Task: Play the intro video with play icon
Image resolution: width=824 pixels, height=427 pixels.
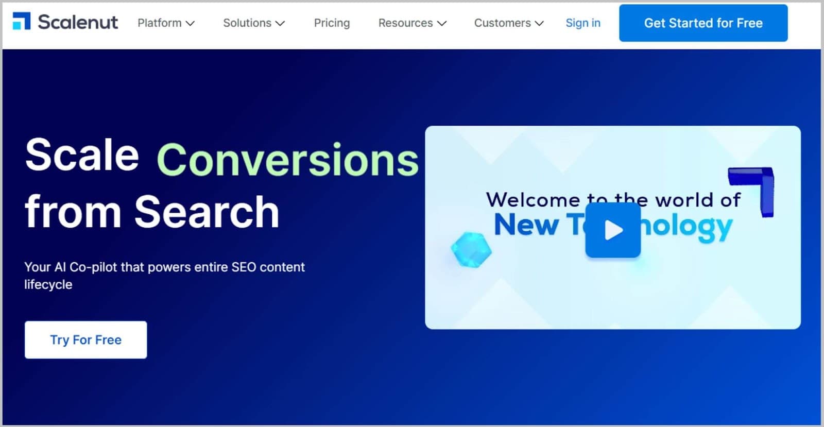Action: pos(613,230)
